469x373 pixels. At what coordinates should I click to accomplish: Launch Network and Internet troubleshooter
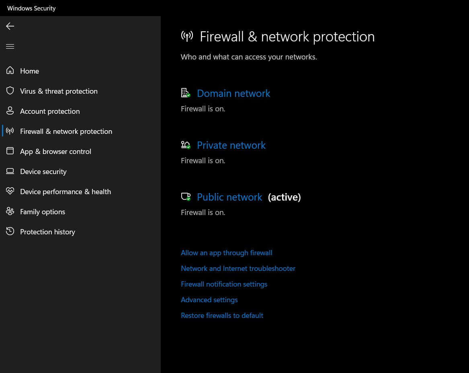(238, 268)
